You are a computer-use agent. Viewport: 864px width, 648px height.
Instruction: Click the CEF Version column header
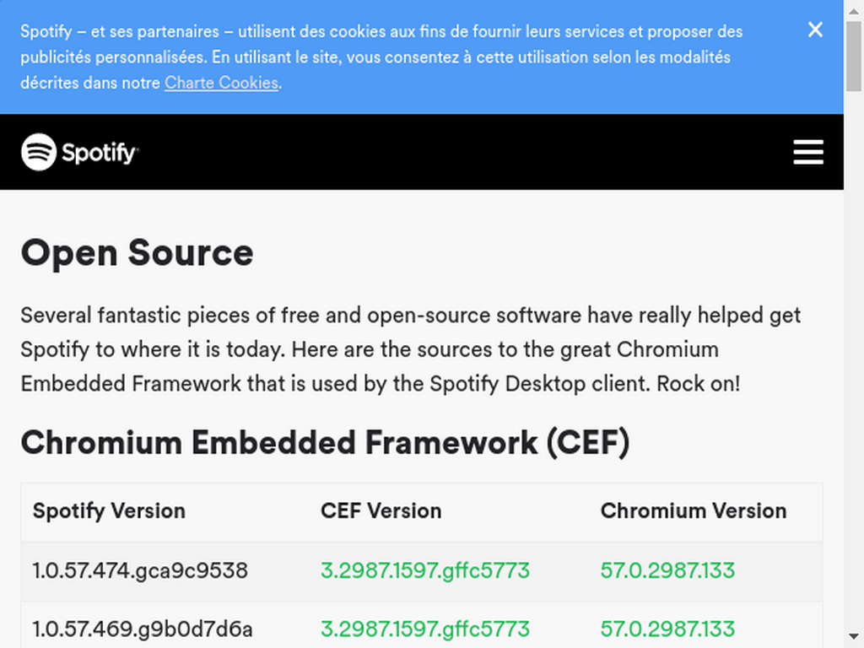pos(381,511)
